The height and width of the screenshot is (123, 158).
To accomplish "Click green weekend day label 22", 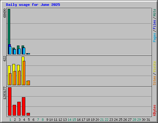I will (x=106, y=120).
